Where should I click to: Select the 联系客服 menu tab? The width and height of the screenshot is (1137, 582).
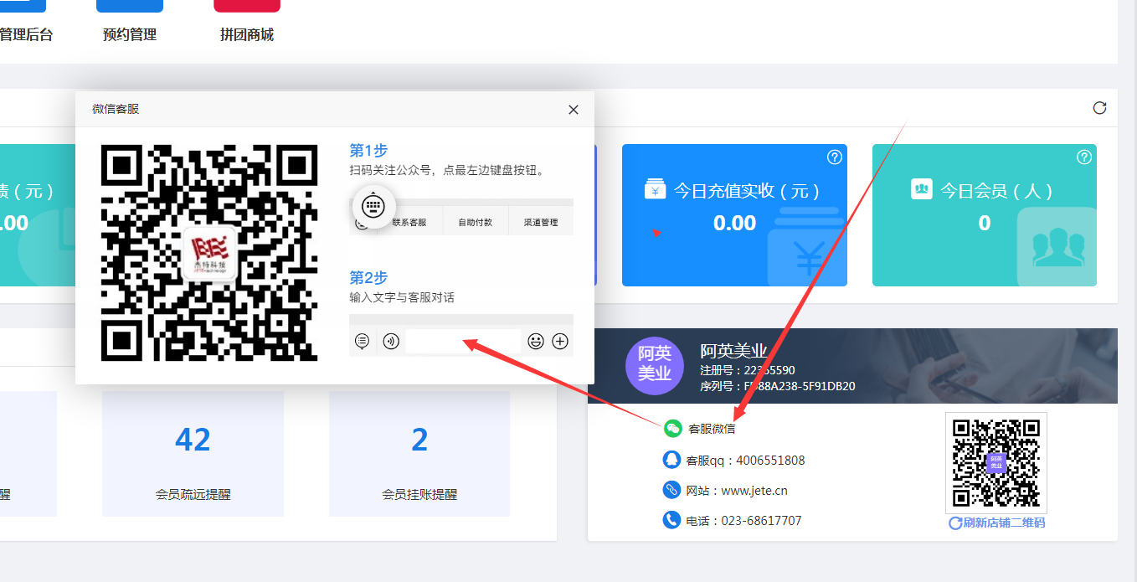tap(409, 223)
